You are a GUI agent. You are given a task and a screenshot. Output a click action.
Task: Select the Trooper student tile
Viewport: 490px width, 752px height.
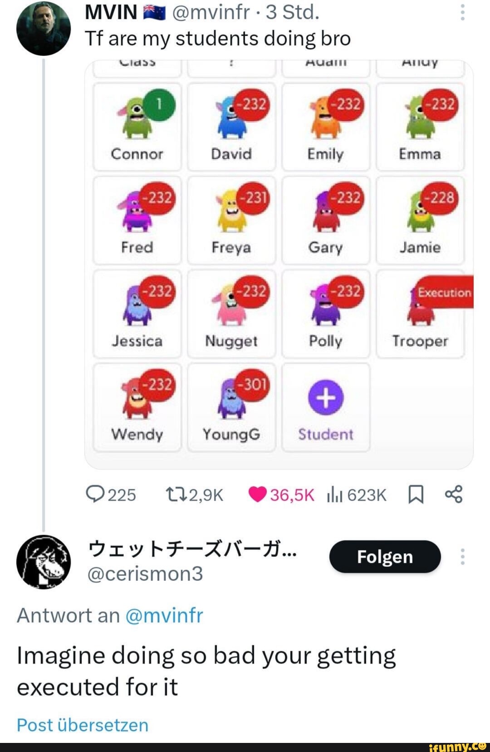click(x=420, y=314)
